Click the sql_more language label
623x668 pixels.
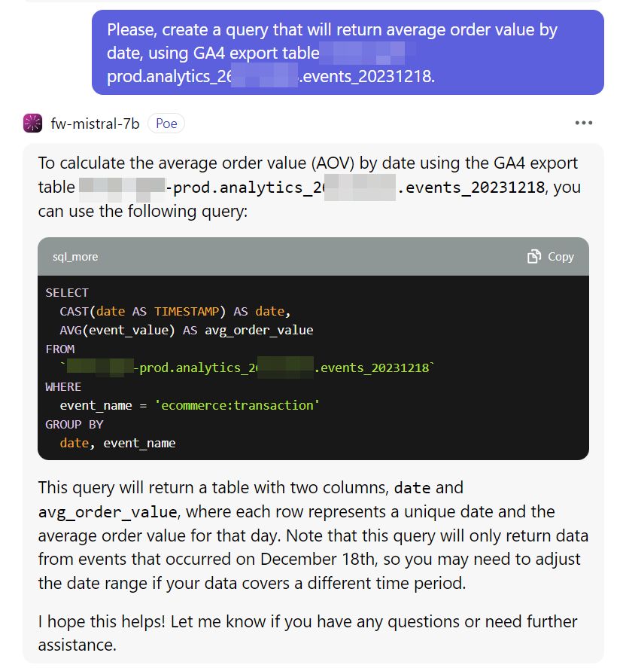[75, 257]
